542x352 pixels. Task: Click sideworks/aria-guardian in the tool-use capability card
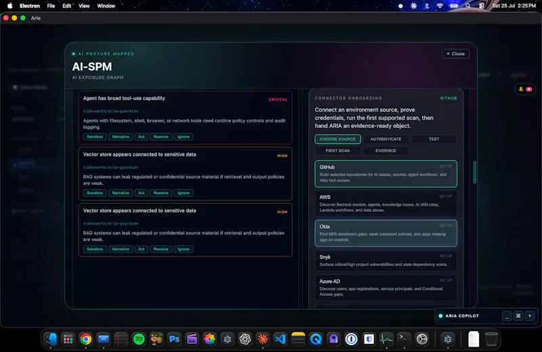110,111
